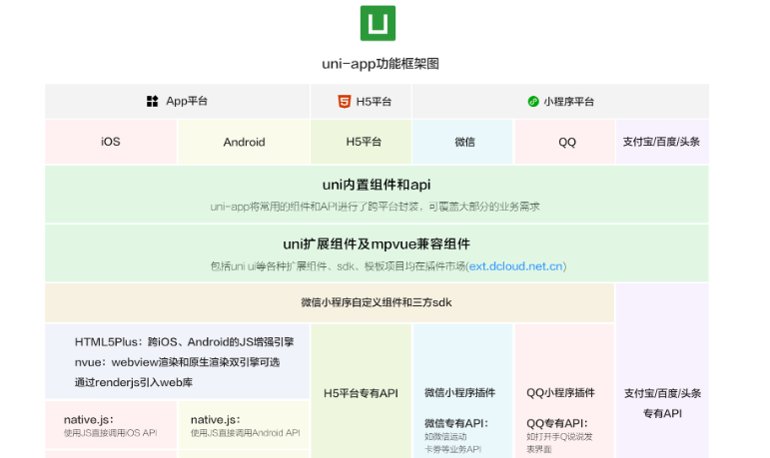Click the 支付宝/百度/头条 platform cell
This screenshot has width=770, height=458.
click(662, 142)
